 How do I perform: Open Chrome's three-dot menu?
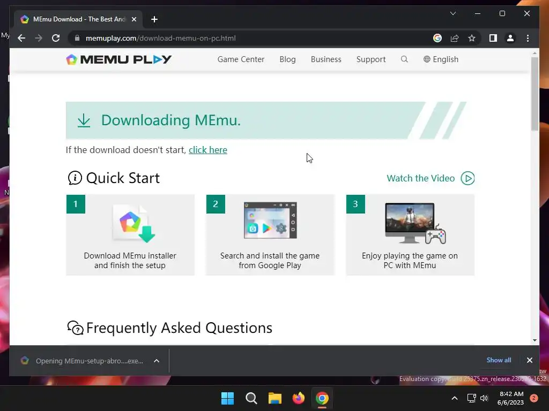[x=528, y=38]
